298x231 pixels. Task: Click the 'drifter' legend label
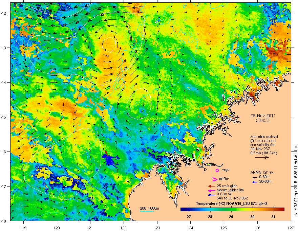tap(224, 179)
